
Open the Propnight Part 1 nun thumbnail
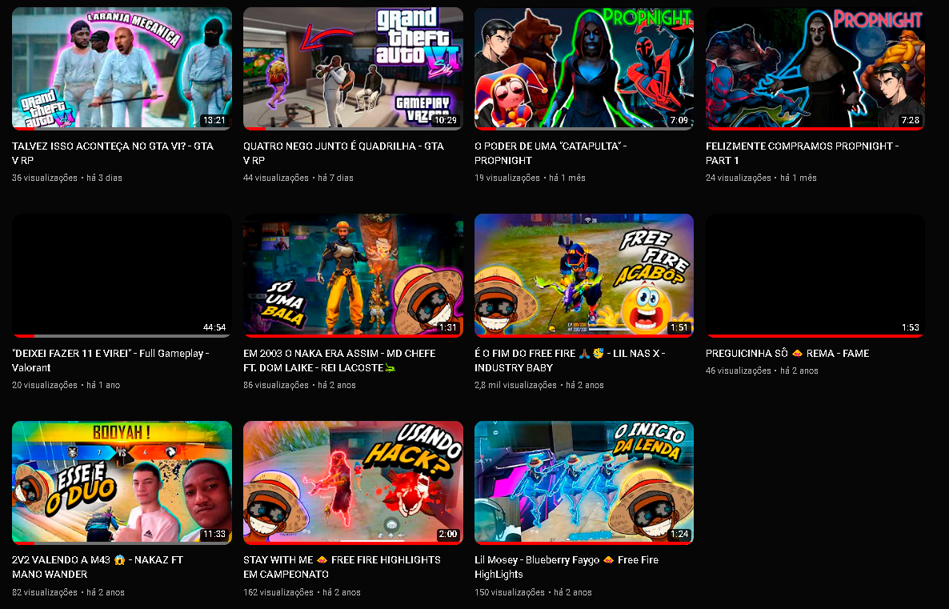815,68
